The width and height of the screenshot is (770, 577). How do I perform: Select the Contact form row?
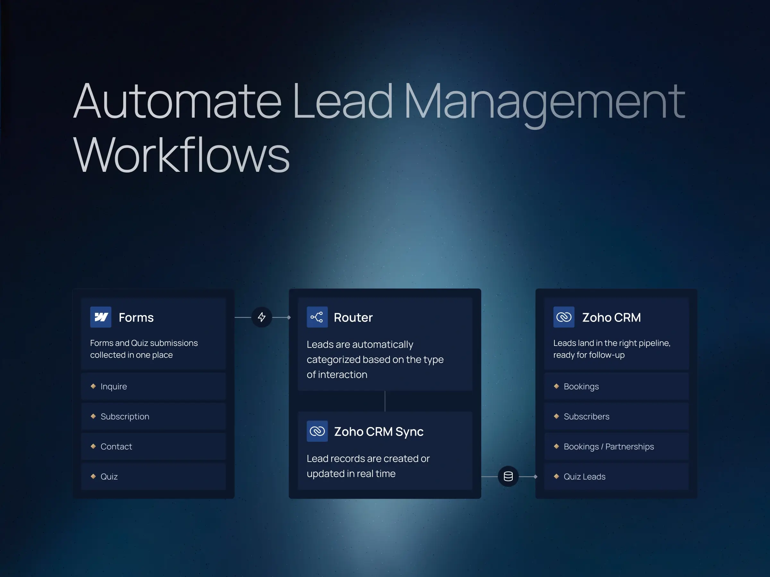pos(153,447)
